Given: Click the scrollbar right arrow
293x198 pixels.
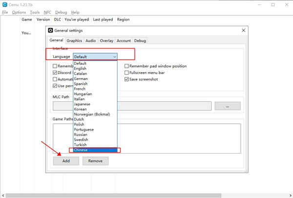Looking at the screenshot, I should click(291, 196).
